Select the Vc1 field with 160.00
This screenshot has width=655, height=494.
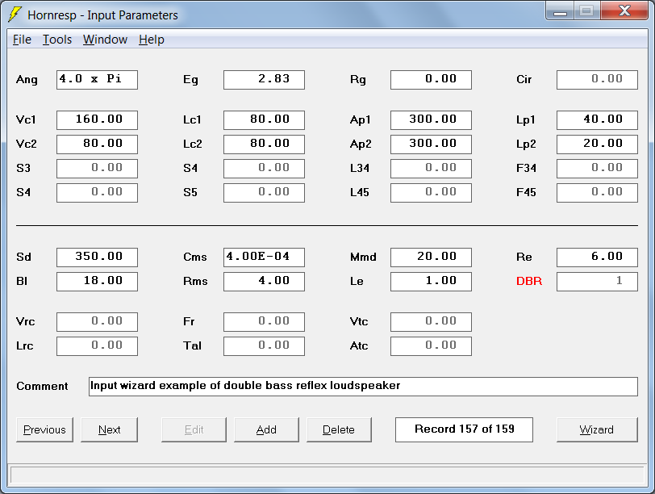click(x=97, y=120)
